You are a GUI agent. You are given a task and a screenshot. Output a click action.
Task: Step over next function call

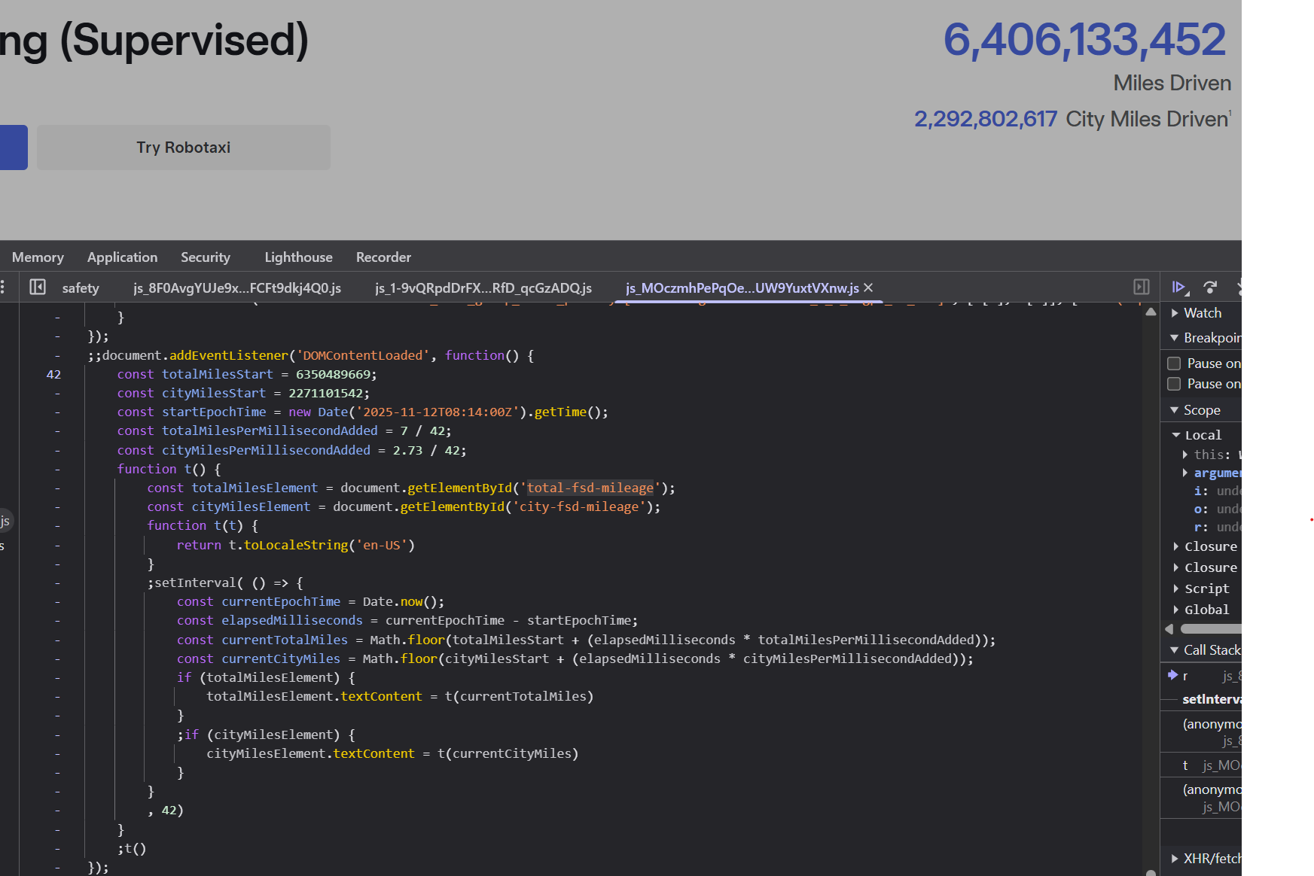coord(1210,287)
